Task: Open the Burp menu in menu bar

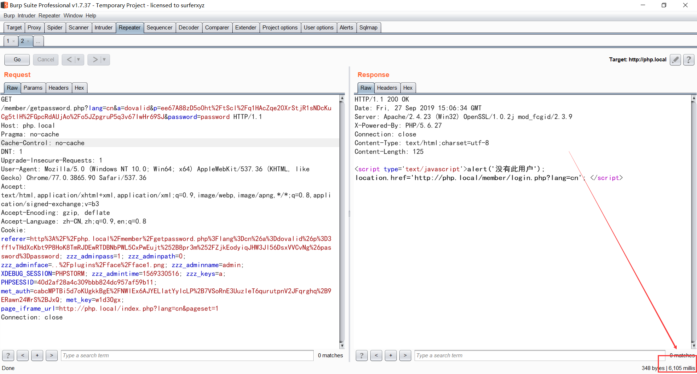Action: [x=9, y=16]
